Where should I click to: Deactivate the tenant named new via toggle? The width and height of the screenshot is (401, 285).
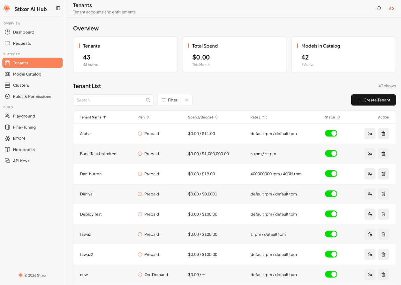(x=331, y=274)
